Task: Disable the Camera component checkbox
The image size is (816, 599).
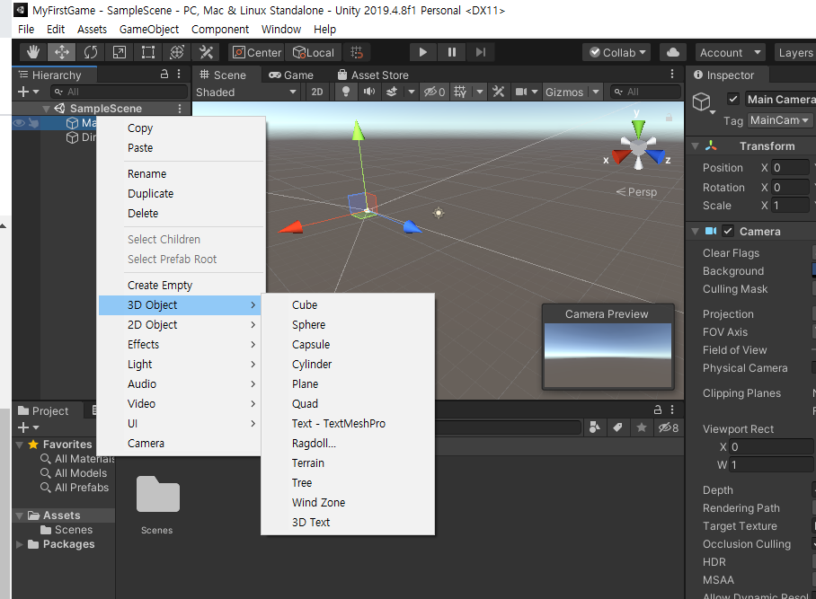Action: pos(728,231)
